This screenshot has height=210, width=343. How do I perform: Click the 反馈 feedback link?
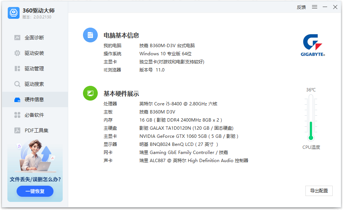[x=301, y=7]
